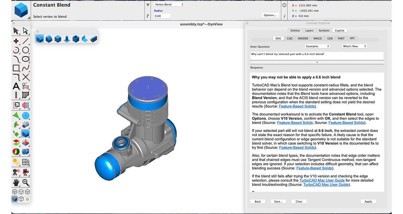Collapse the question area chevron

(317, 62)
